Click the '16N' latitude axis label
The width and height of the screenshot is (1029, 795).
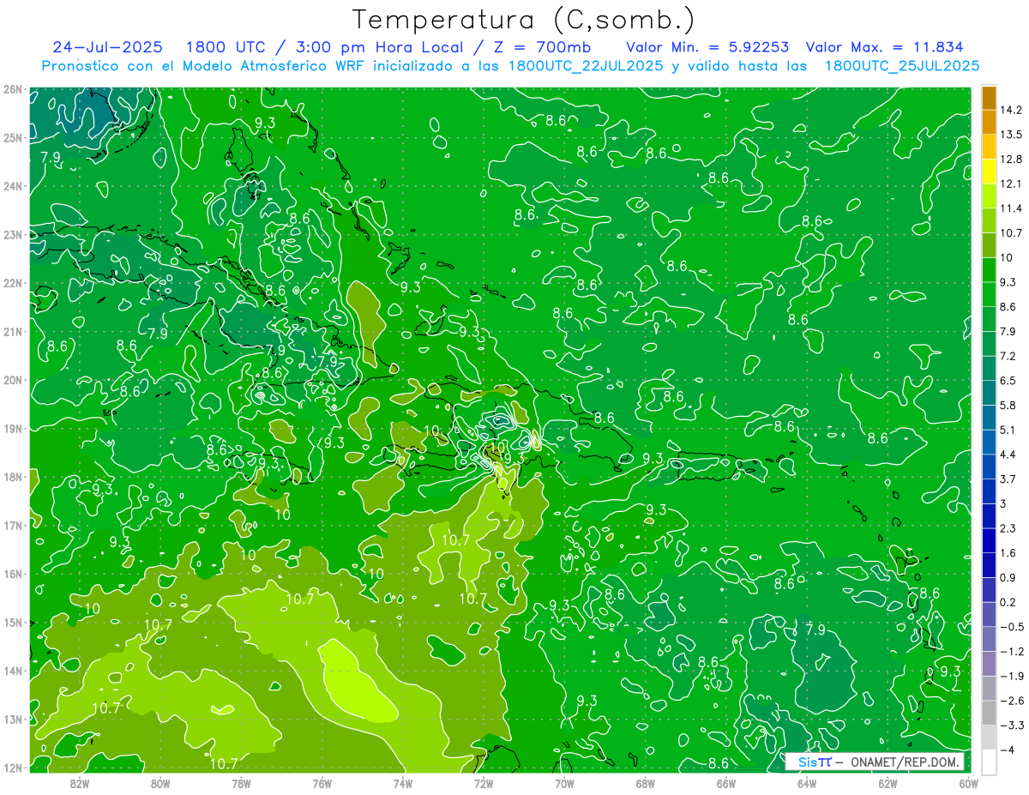click(13, 574)
